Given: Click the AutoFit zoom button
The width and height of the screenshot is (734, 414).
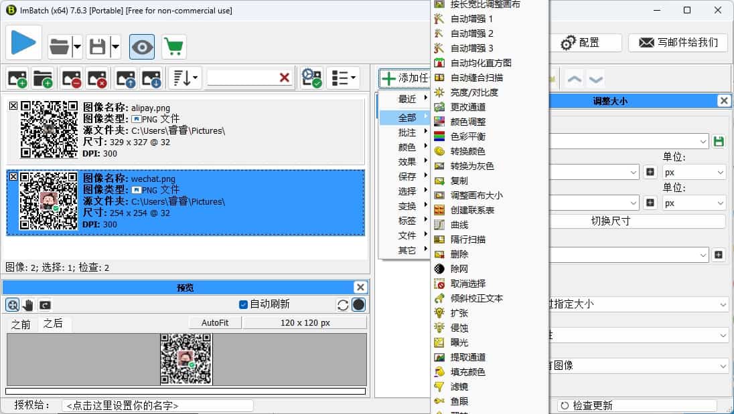Looking at the screenshot, I should click(x=215, y=322).
